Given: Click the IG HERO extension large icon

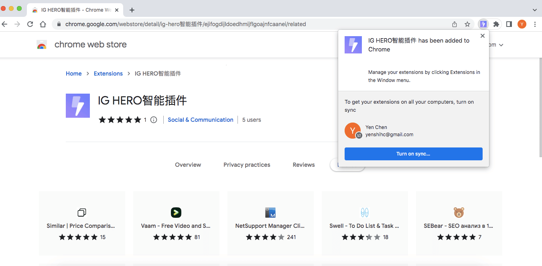Looking at the screenshot, I should coord(78,106).
